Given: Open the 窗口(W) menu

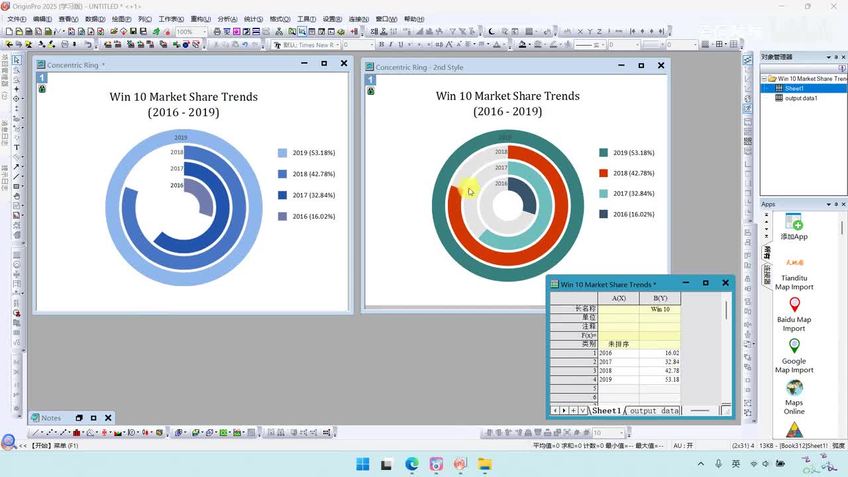Looking at the screenshot, I should (x=386, y=19).
